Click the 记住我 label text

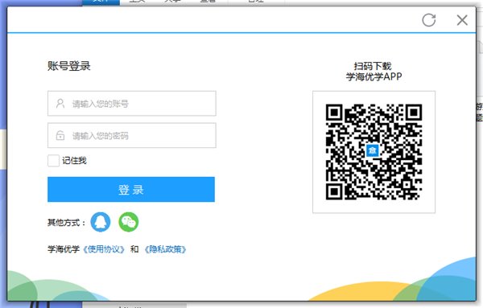coord(74,161)
